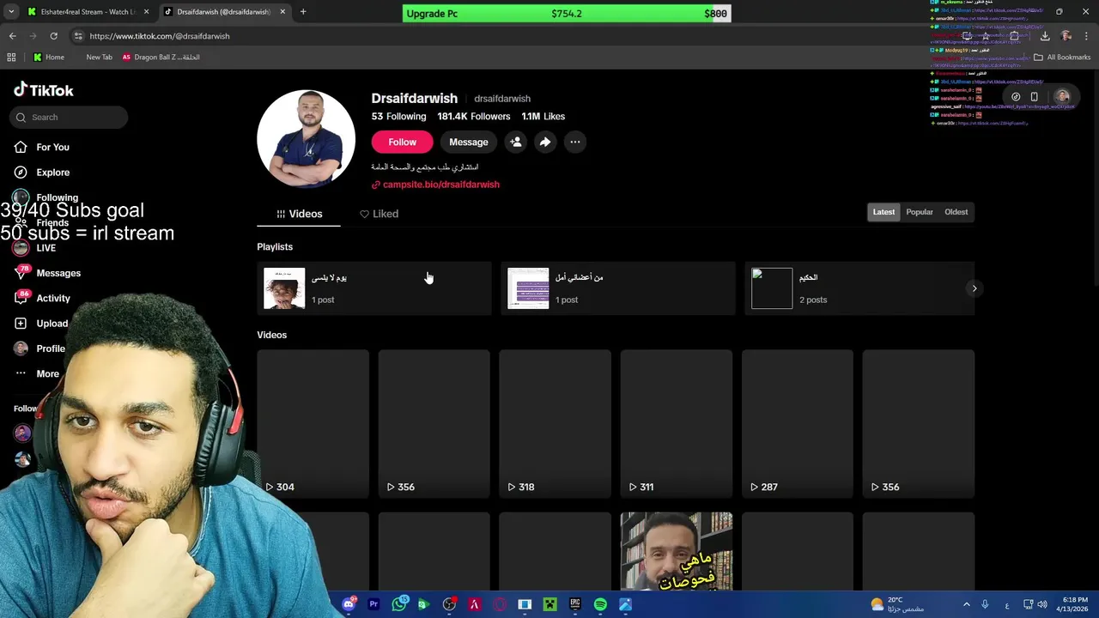This screenshot has width=1099, height=618.
Task: Go back with browser back arrow
Action: [12, 36]
